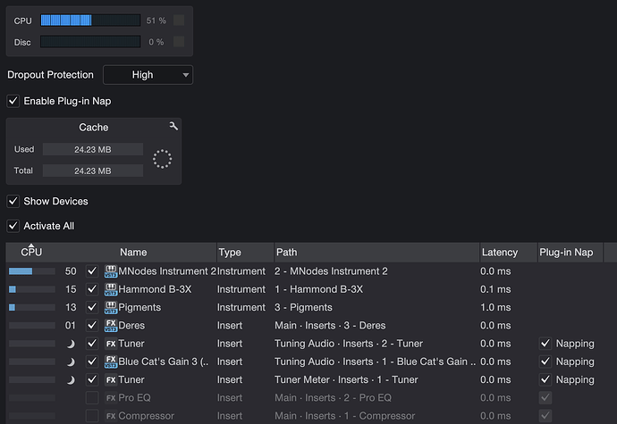
Task: Deactivate Deres insert checkbox
Action: (x=92, y=326)
